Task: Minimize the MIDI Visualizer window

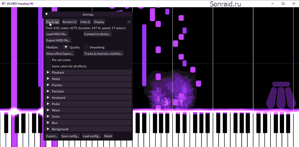Action: click(273, 4)
